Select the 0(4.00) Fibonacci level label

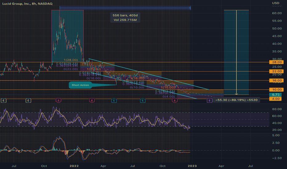click(168, 96)
